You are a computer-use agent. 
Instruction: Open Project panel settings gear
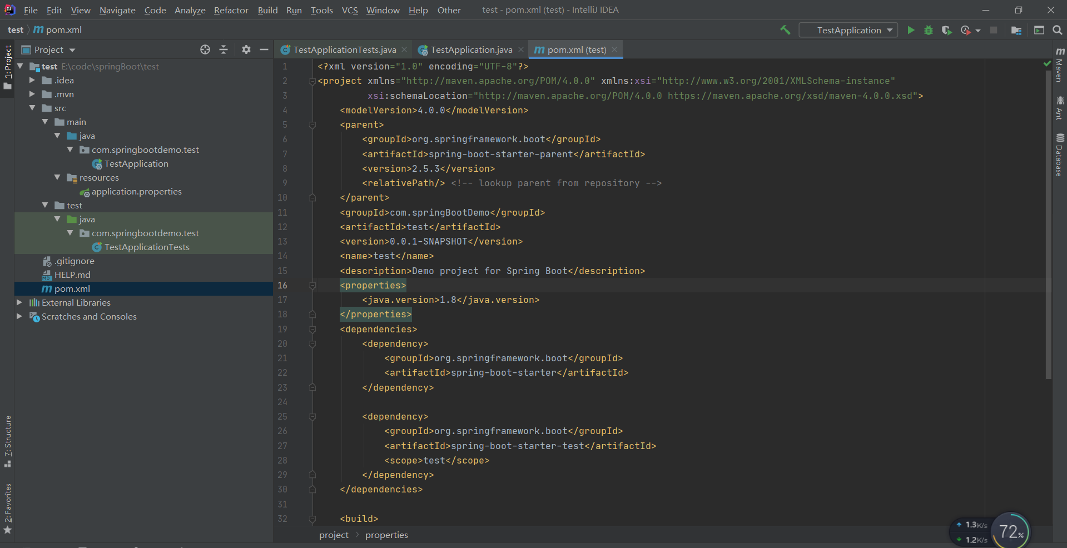(246, 49)
